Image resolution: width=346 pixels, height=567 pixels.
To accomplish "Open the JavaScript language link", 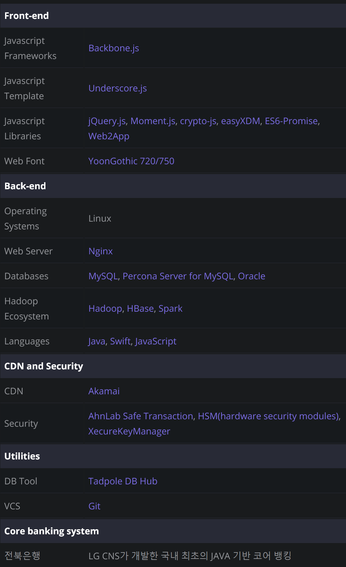I will pyautogui.click(x=156, y=341).
